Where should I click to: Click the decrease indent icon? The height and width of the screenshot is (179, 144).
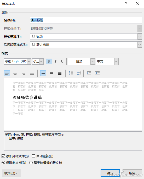pyautogui.click(x=89, y=73)
